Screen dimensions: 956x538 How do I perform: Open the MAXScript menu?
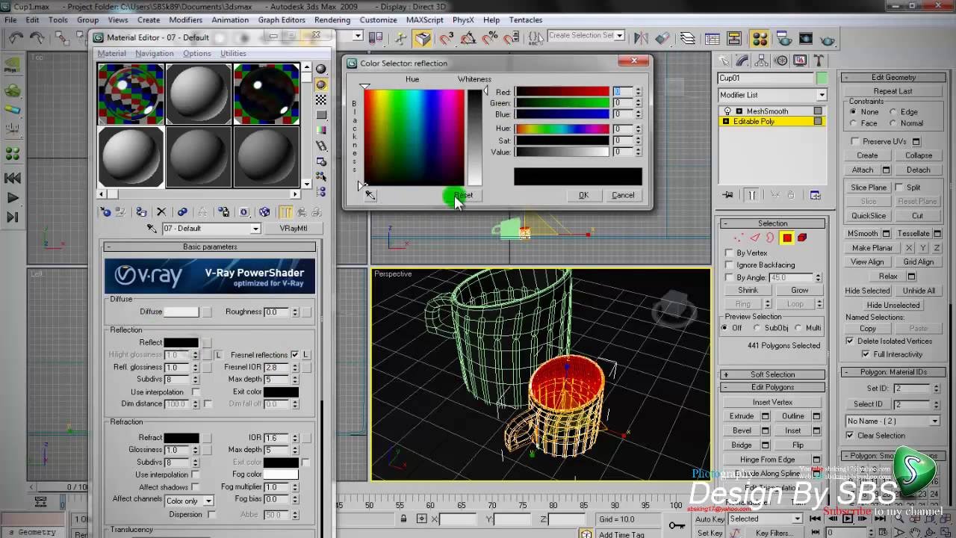click(x=425, y=20)
